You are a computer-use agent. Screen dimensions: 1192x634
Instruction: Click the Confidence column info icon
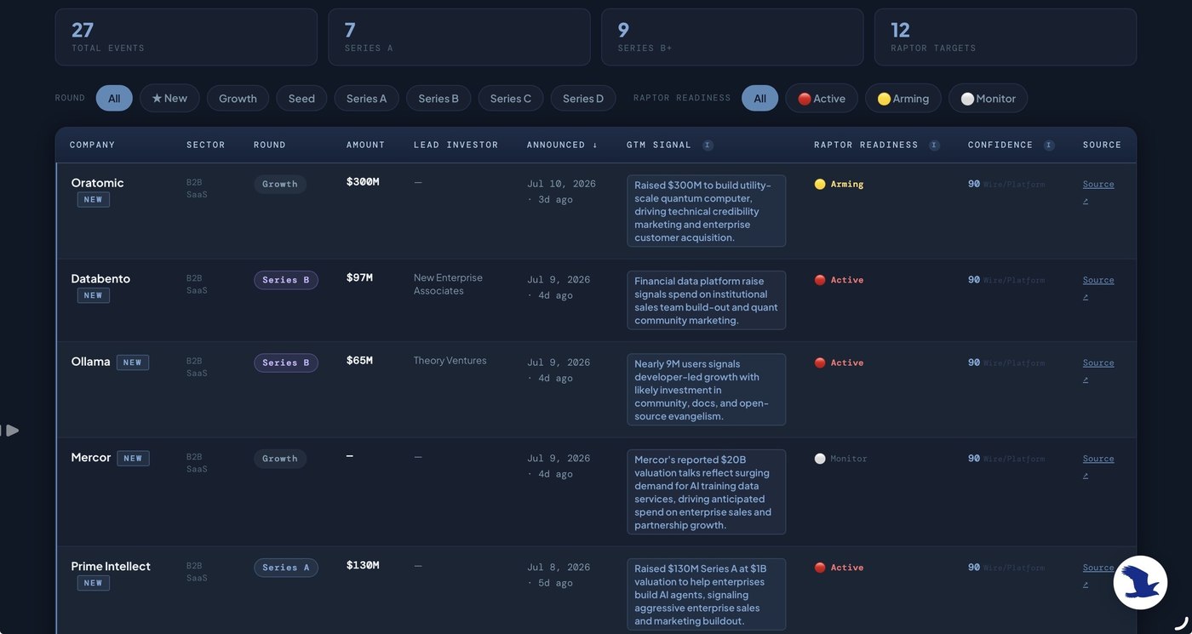point(1049,146)
